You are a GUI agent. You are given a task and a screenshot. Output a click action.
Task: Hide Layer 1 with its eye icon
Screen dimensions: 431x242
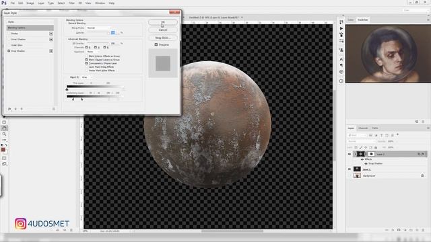point(350,169)
